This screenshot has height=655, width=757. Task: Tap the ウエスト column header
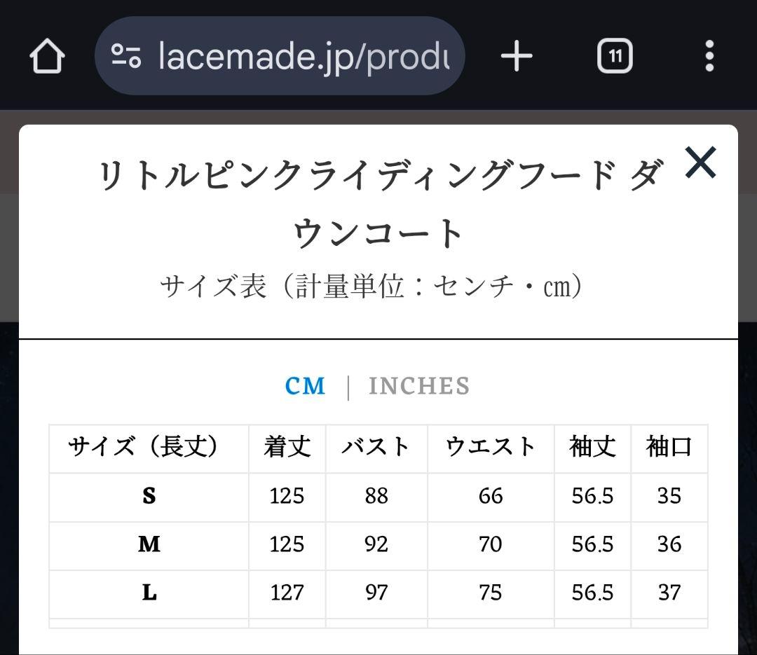tap(490, 447)
